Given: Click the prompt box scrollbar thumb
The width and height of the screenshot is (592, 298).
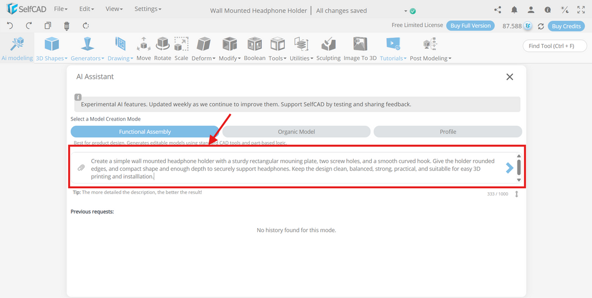Looking at the screenshot, I should click(x=519, y=167).
